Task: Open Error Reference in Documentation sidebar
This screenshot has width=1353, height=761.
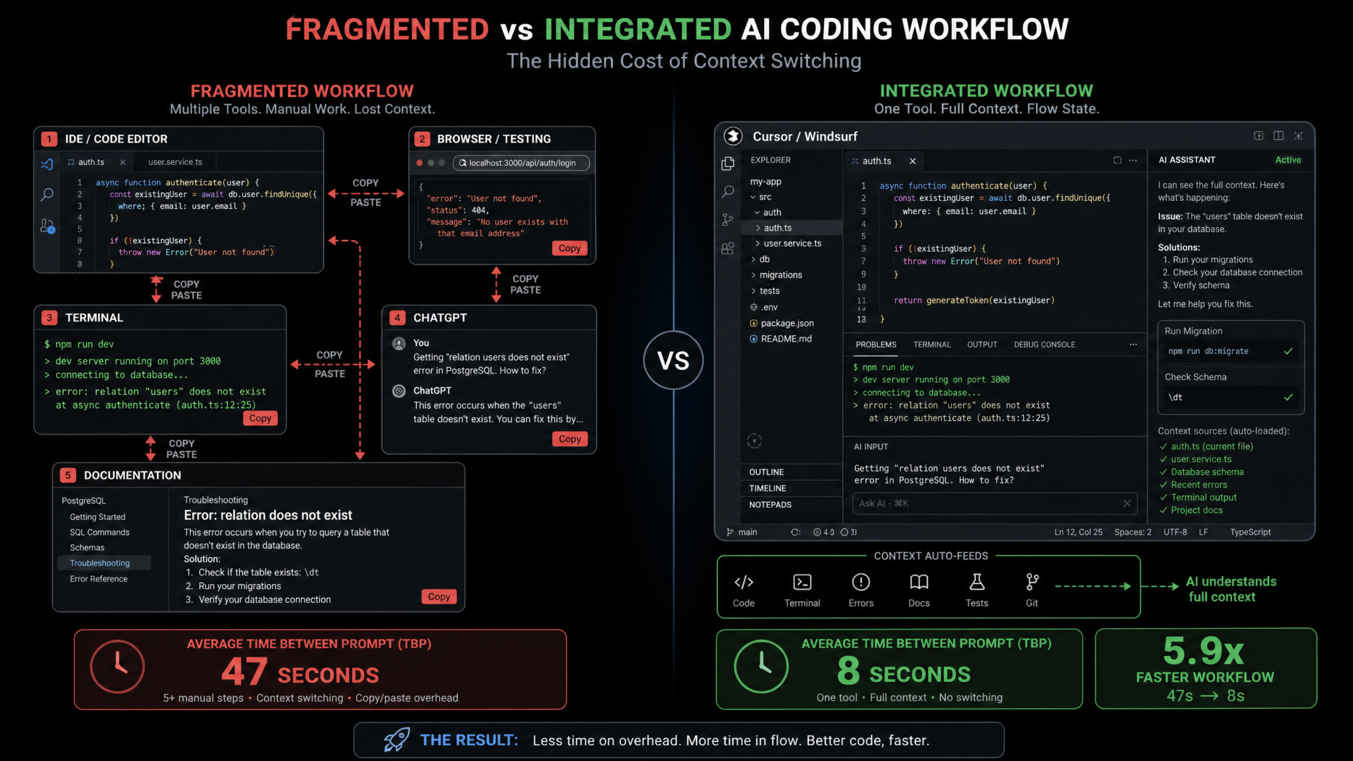Action: pos(98,579)
